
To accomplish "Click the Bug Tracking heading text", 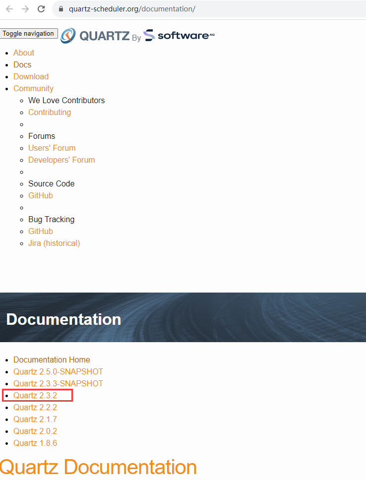I will 52,220.
